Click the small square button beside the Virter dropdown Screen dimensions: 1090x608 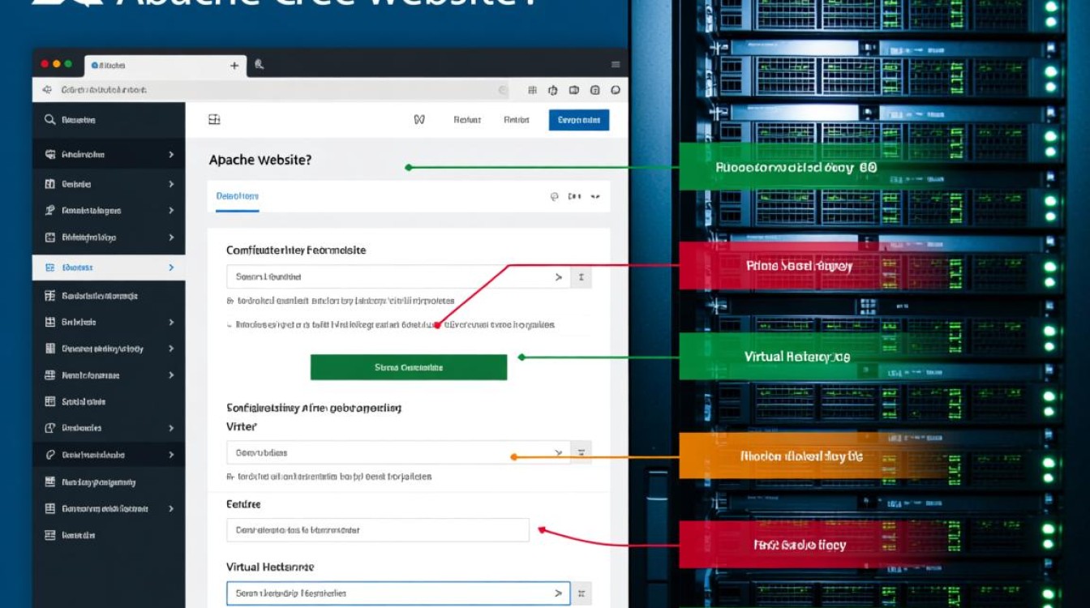point(581,452)
